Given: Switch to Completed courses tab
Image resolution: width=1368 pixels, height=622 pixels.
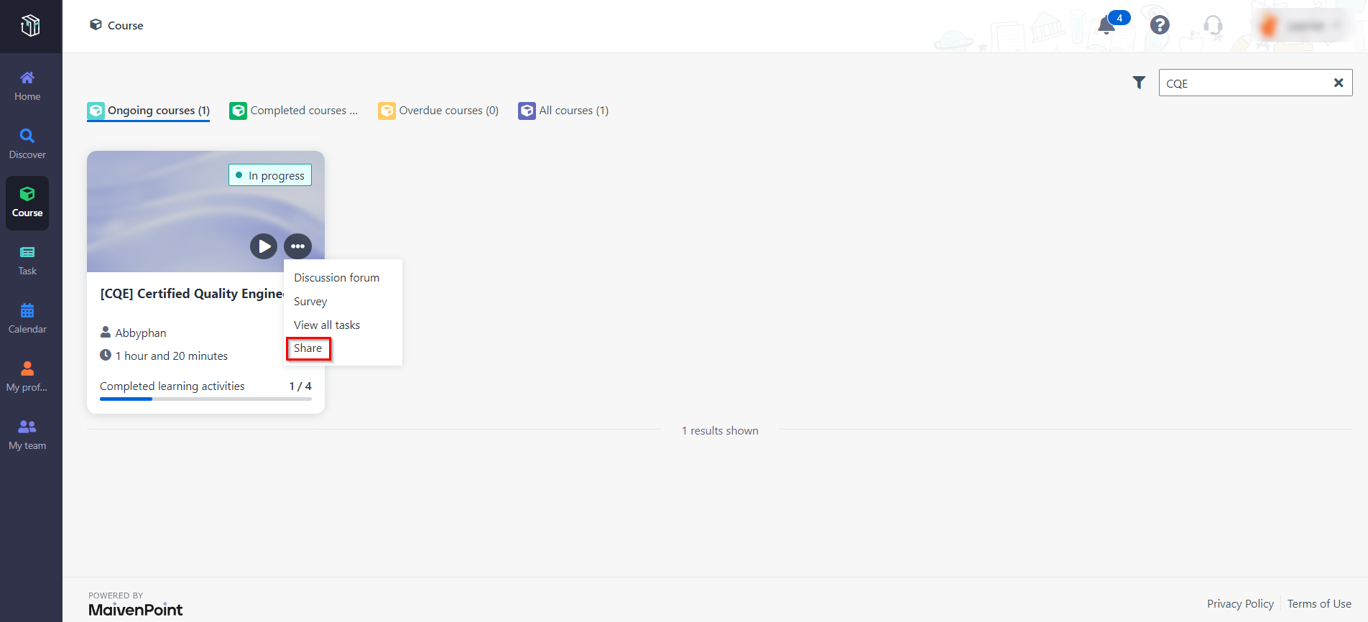Looking at the screenshot, I should pos(293,111).
